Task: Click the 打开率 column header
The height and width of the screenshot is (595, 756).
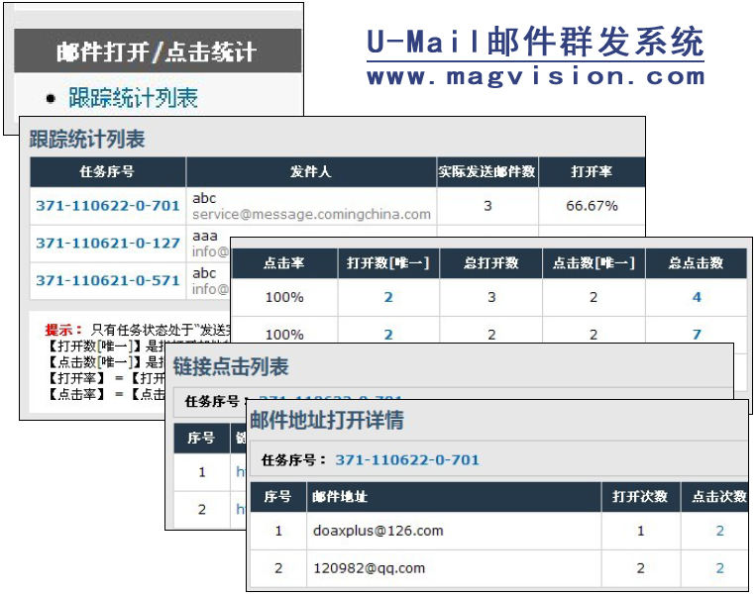Action: tap(592, 171)
